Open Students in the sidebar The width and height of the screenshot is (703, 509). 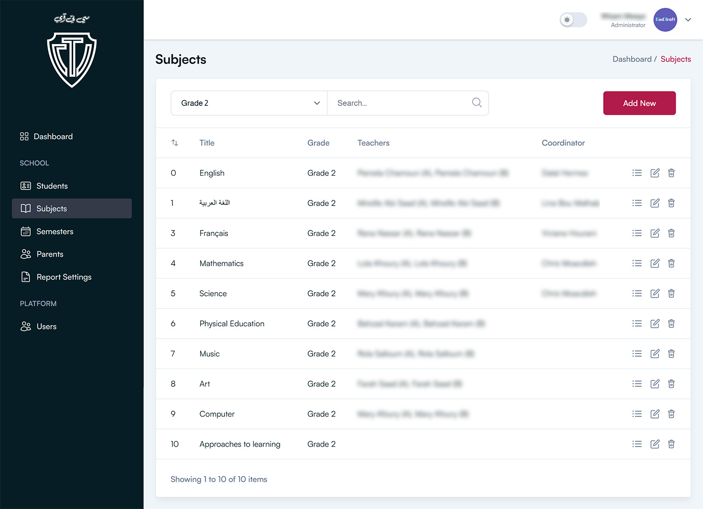(52, 186)
